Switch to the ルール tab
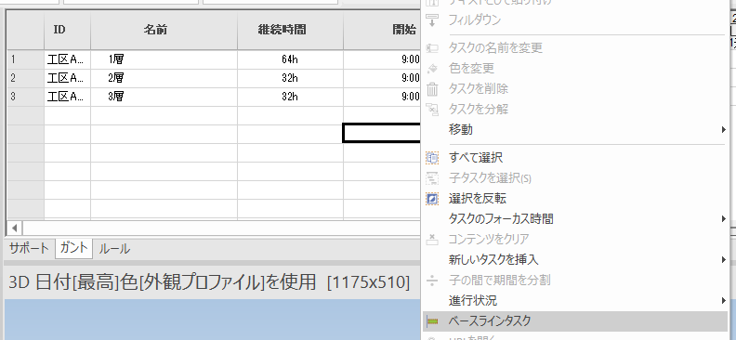Screen dimensions: 736x340 114,249
